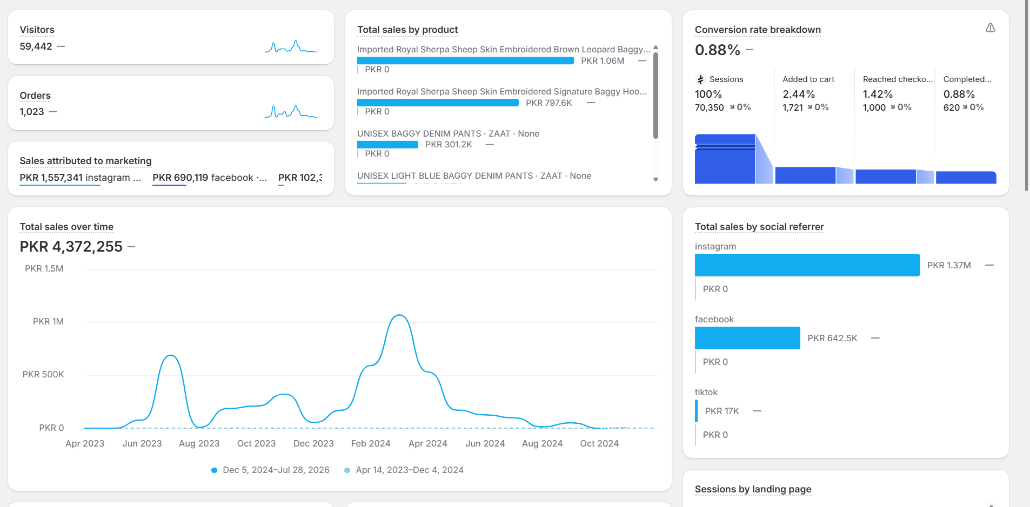Open Conversion rate breakdown report
This screenshot has height=507, width=1030.
758,30
